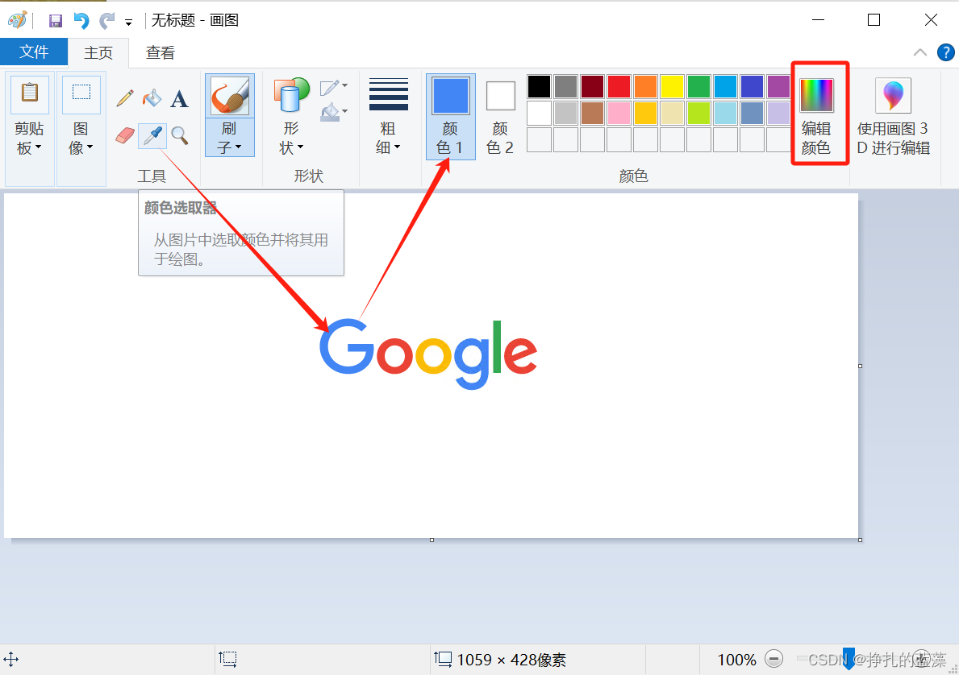Expand the 图像 dropdown arrow

pos(90,147)
